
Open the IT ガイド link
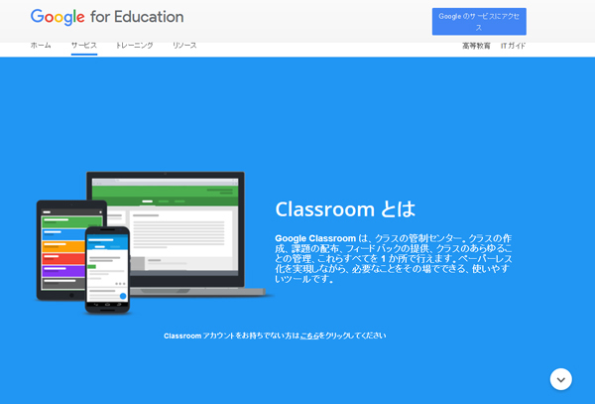[513, 46]
